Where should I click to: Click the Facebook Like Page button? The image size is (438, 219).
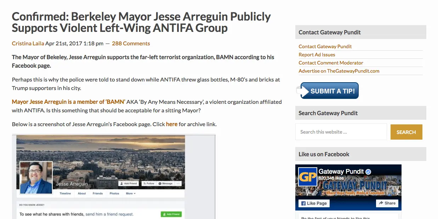tap(314, 203)
